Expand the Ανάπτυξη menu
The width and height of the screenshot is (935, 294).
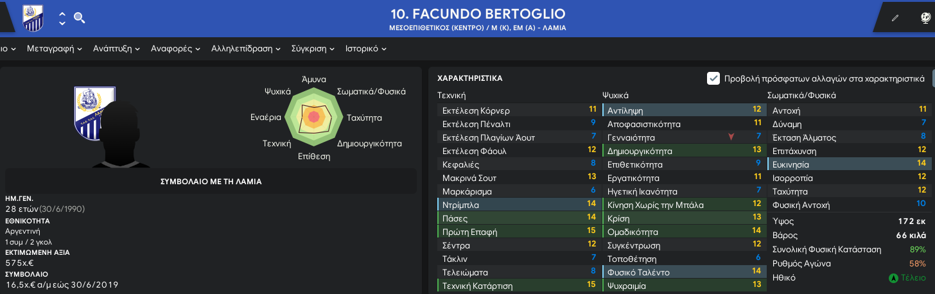pyautogui.click(x=118, y=49)
